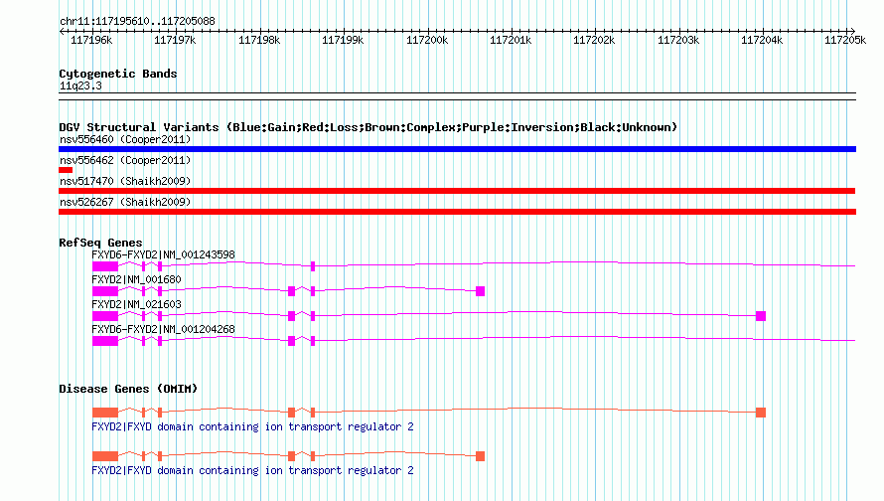Click the last exon of lower OMIM FXYD2 gene
Screen dimensions: 884x501
[x=480, y=456]
